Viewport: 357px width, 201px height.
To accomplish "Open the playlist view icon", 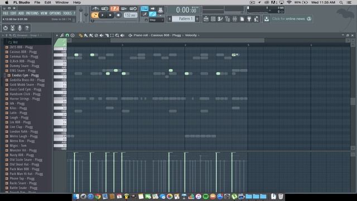I will pyautogui.click(x=206, y=19).
